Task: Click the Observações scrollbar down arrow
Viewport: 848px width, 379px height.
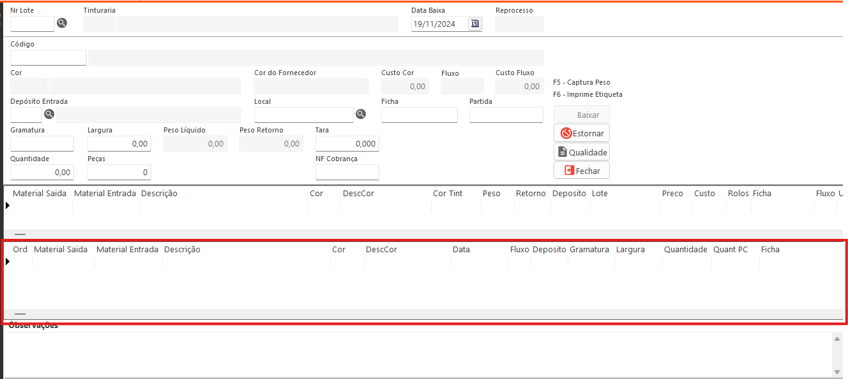Action: point(837,371)
